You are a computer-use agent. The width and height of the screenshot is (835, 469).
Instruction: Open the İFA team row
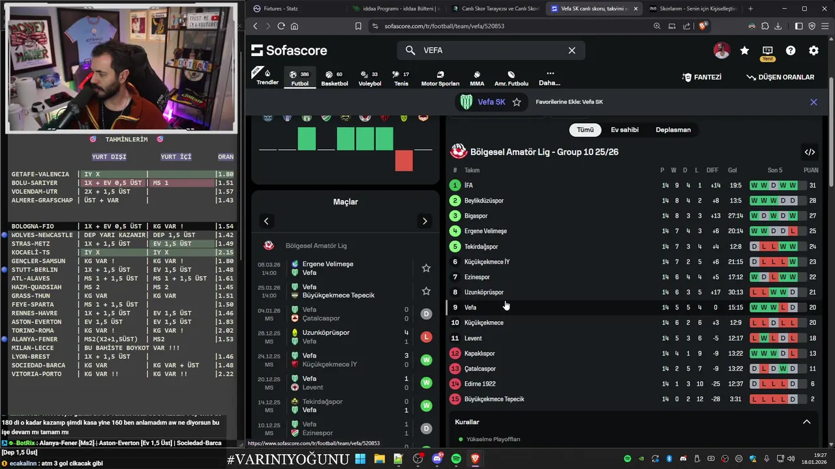click(634, 186)
